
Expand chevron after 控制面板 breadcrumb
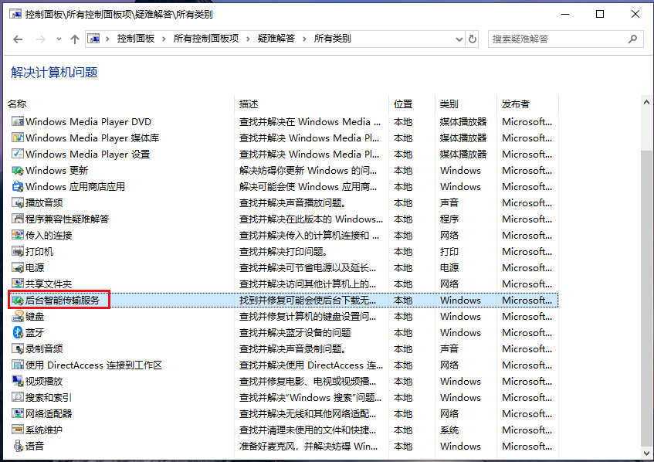(164, 39)
